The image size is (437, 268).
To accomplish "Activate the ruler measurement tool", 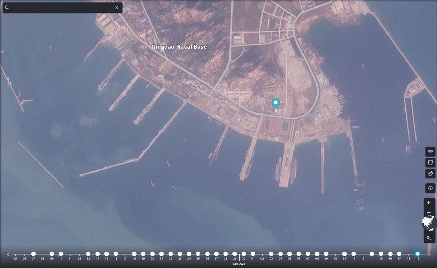I will click(x=430, y=174).
